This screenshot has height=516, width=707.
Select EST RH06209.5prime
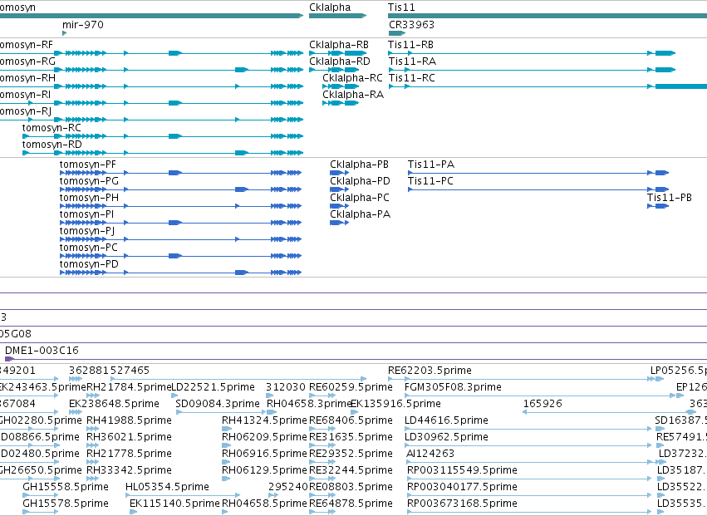(x=264, y=437)
